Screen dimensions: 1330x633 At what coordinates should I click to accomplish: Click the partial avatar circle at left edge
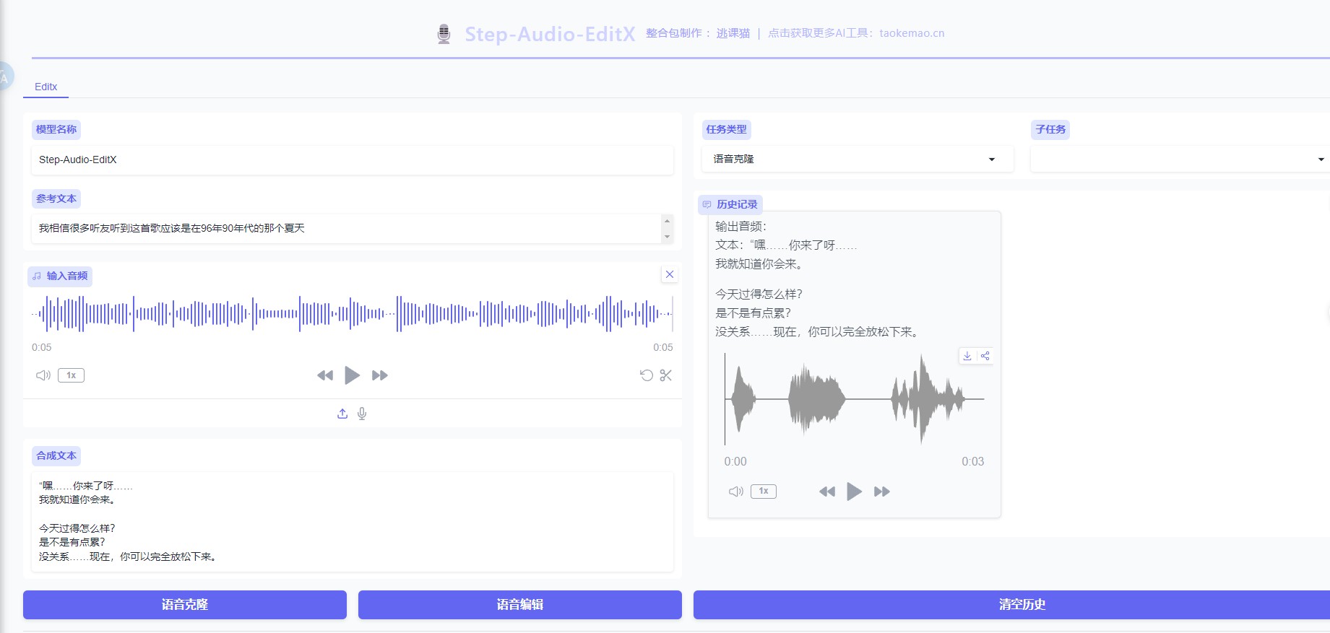(6, 76)
